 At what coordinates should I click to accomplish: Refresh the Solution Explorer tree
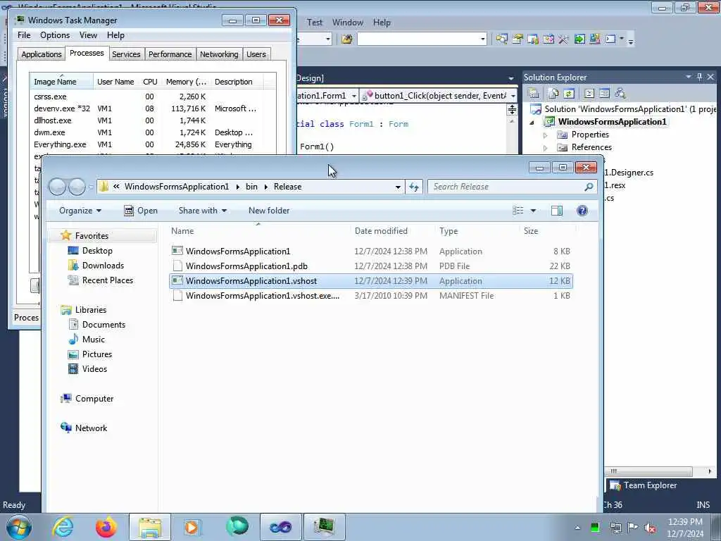tap(569, 94)
